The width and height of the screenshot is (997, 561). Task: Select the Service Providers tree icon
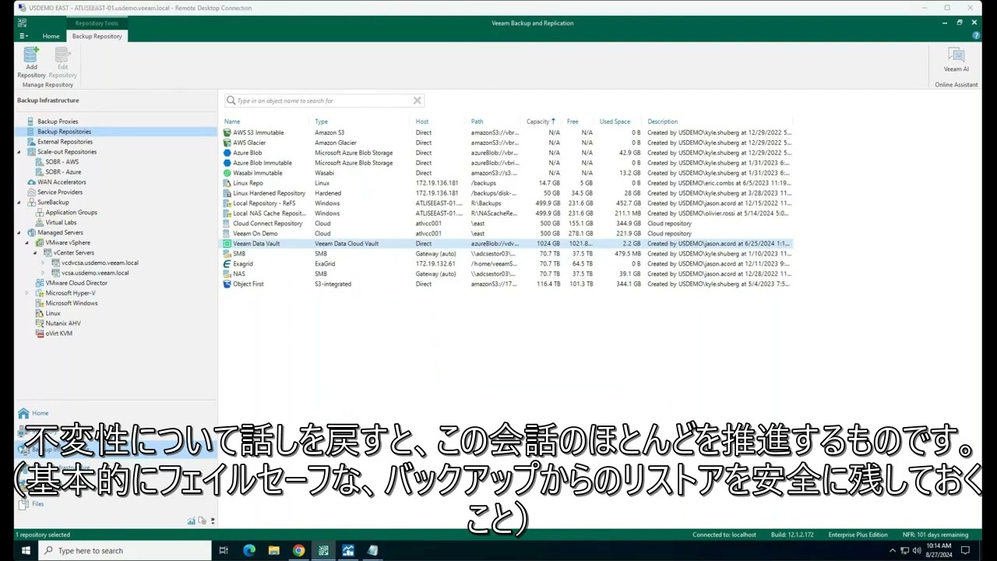coord(31,192)
